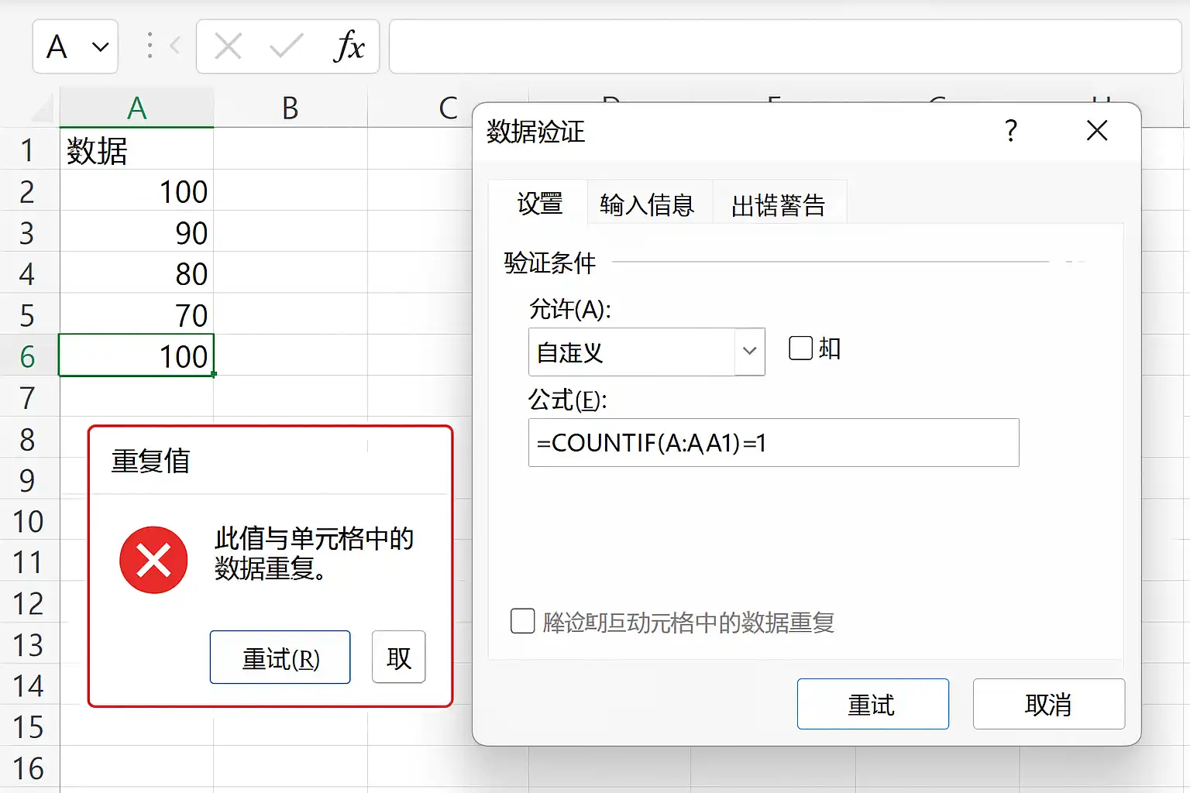Viewport: 1190px width, 793px height.
Task: Click the 重试 button in 数据验证 dialog
Action: coord(873,704)
